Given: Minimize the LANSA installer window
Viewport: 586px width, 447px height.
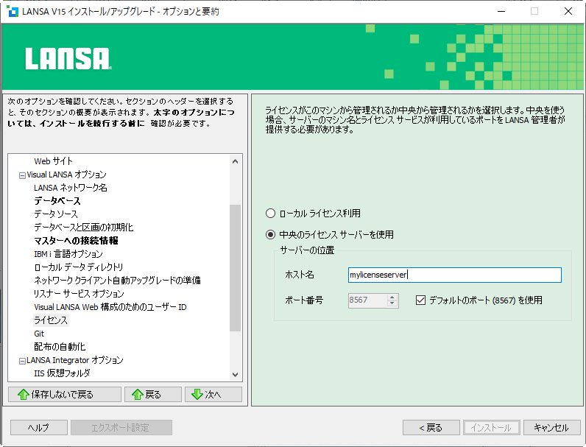Looking at the screenshot, I should pyautogui.click(x=501, y=11).
